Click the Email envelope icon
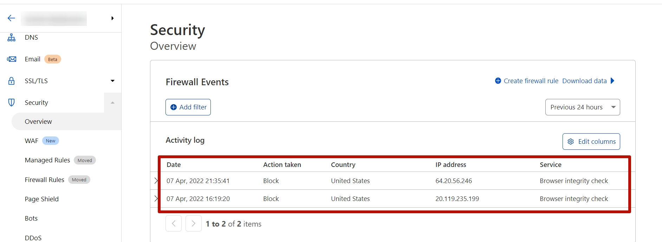The height and width of the screenshot is (242, 662). pyautogui.click(x=12, y=59)
